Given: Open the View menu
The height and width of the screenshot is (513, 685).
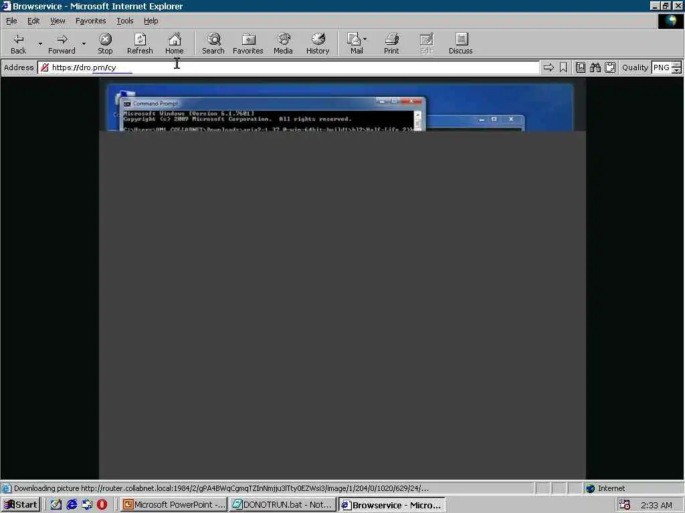Looking at the screenshot, I should click(58, 21).
